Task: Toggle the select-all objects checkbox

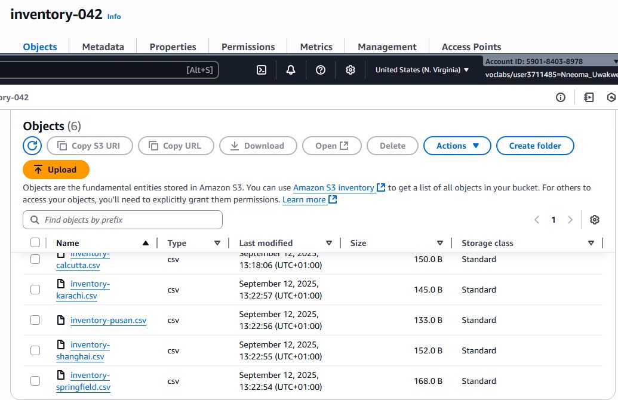Action: [x=35, y=243]
